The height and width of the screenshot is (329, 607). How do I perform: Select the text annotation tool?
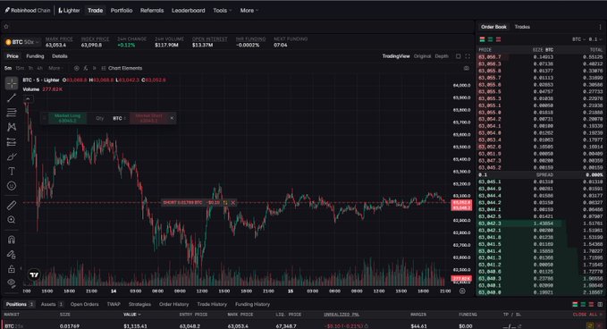(12, 171)
